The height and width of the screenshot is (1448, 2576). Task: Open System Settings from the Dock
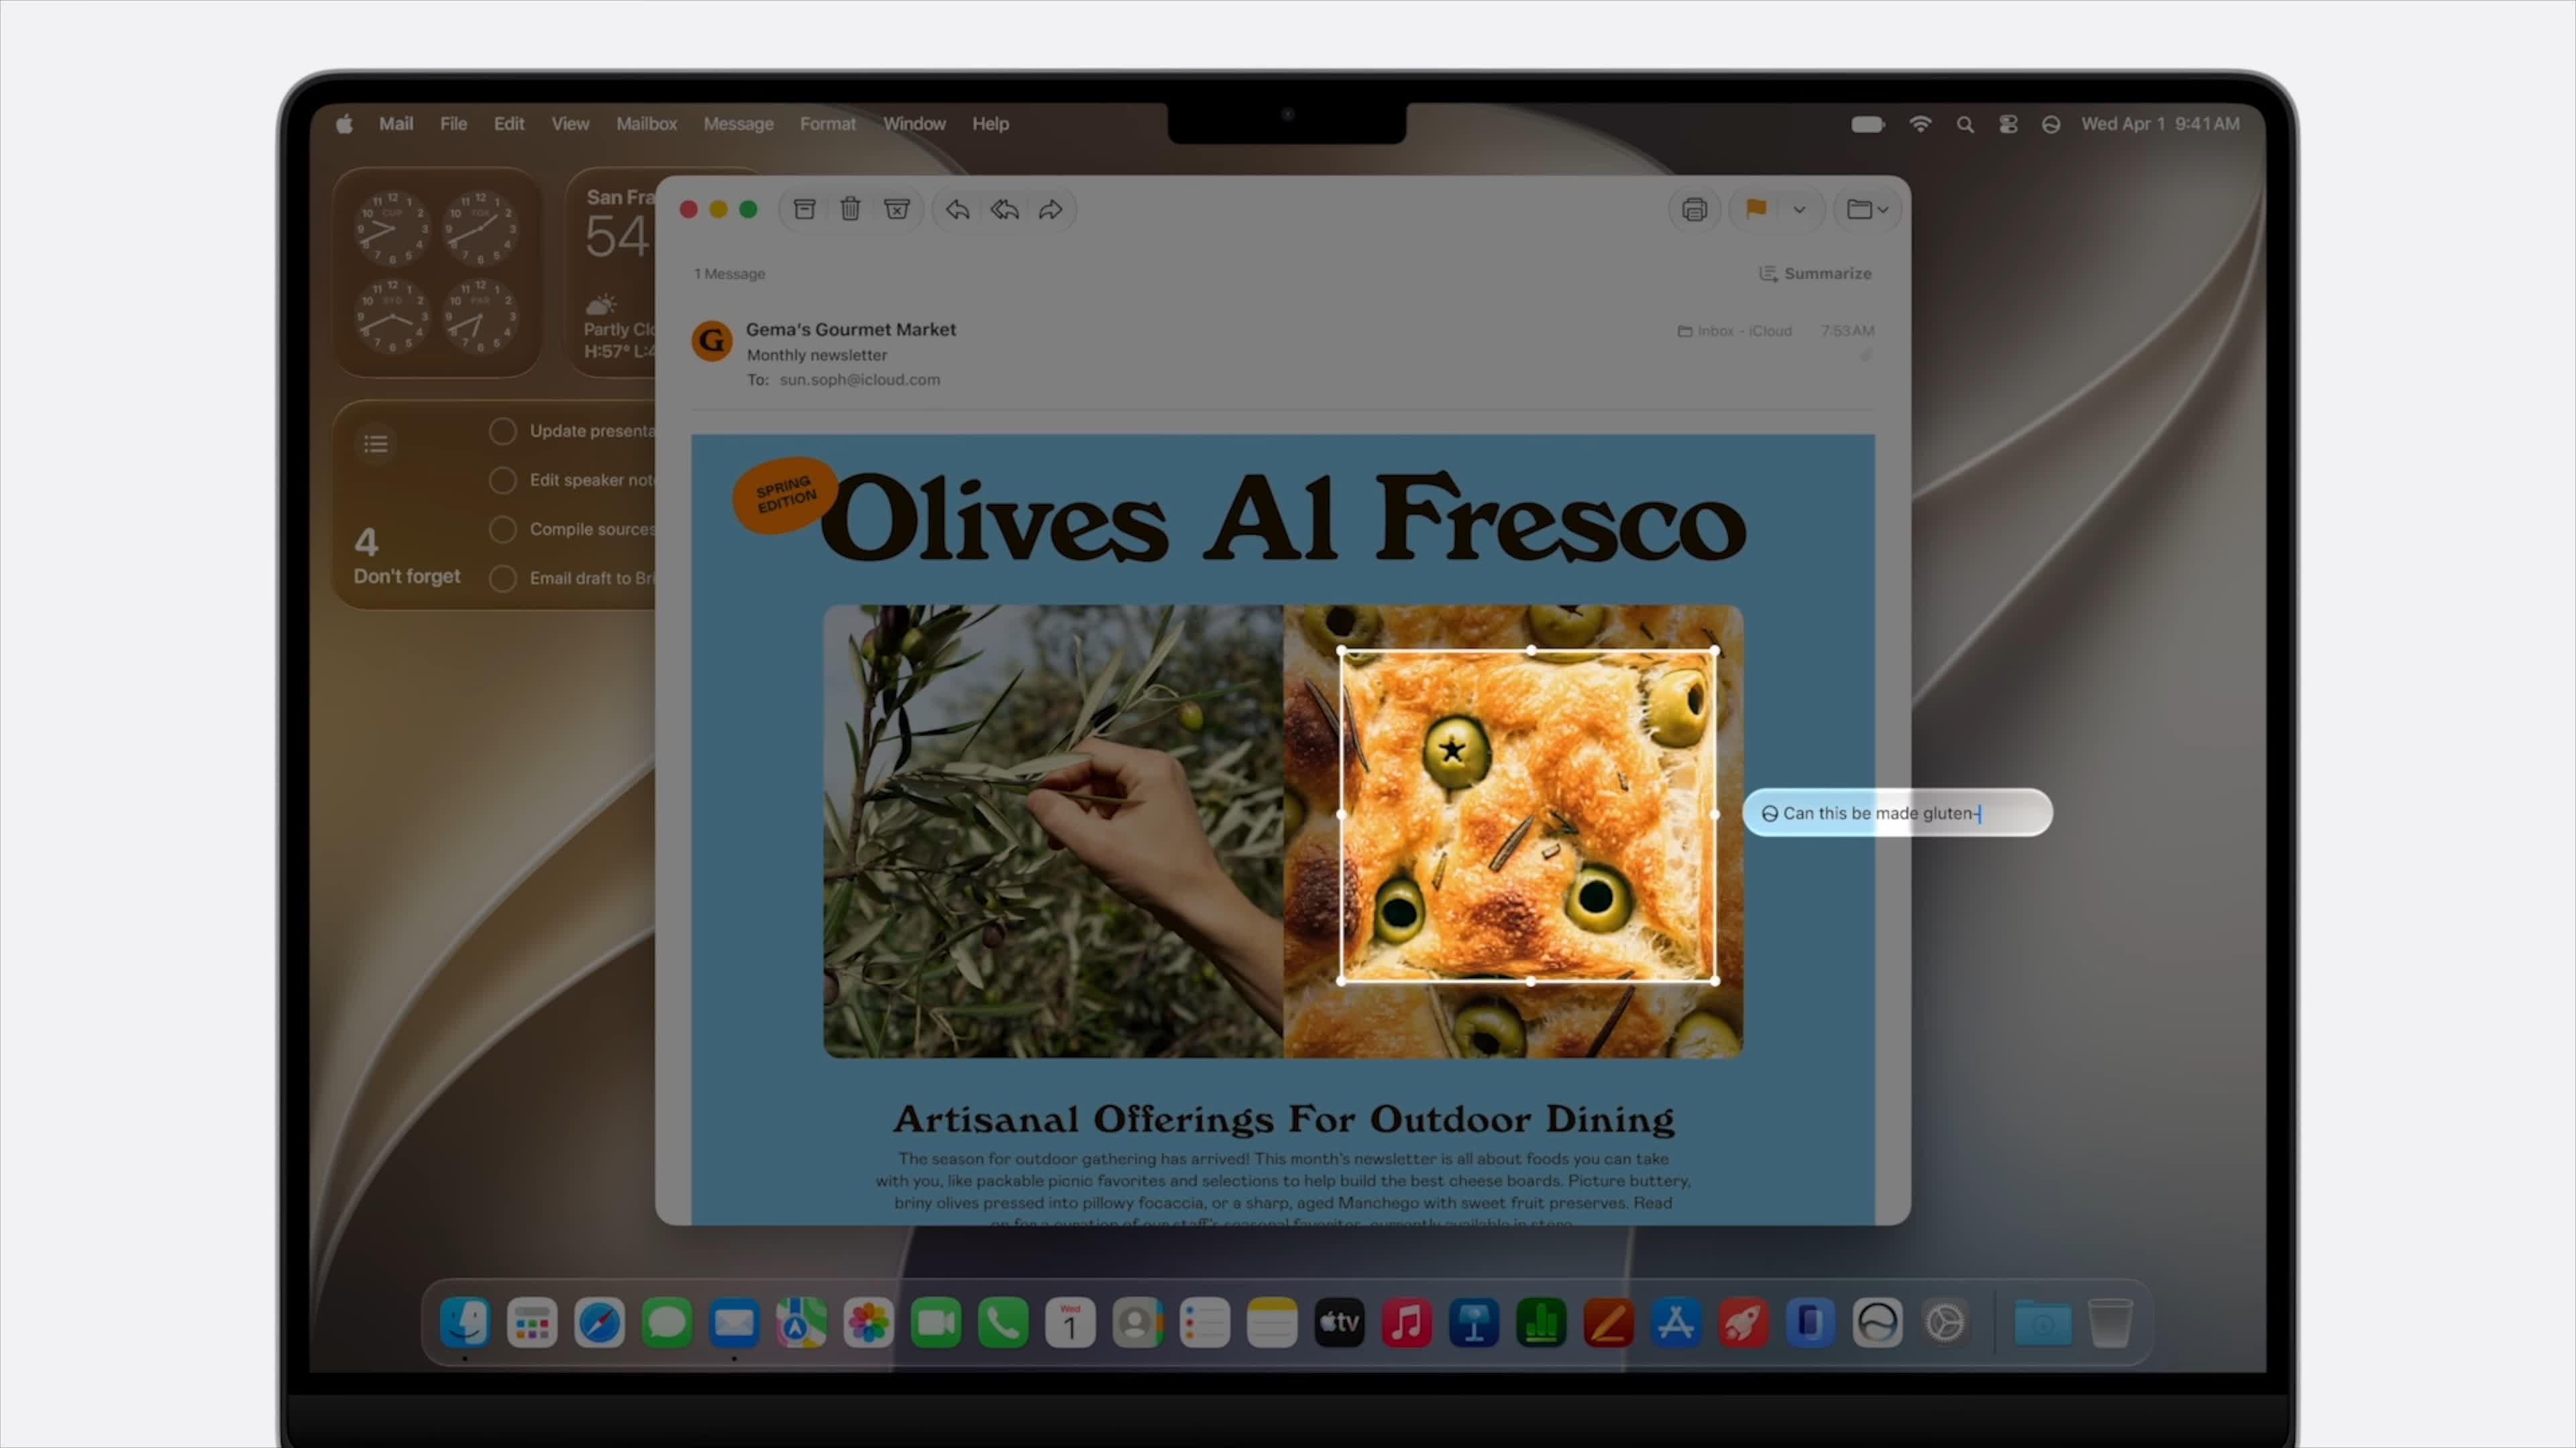click(1945, 1322)
